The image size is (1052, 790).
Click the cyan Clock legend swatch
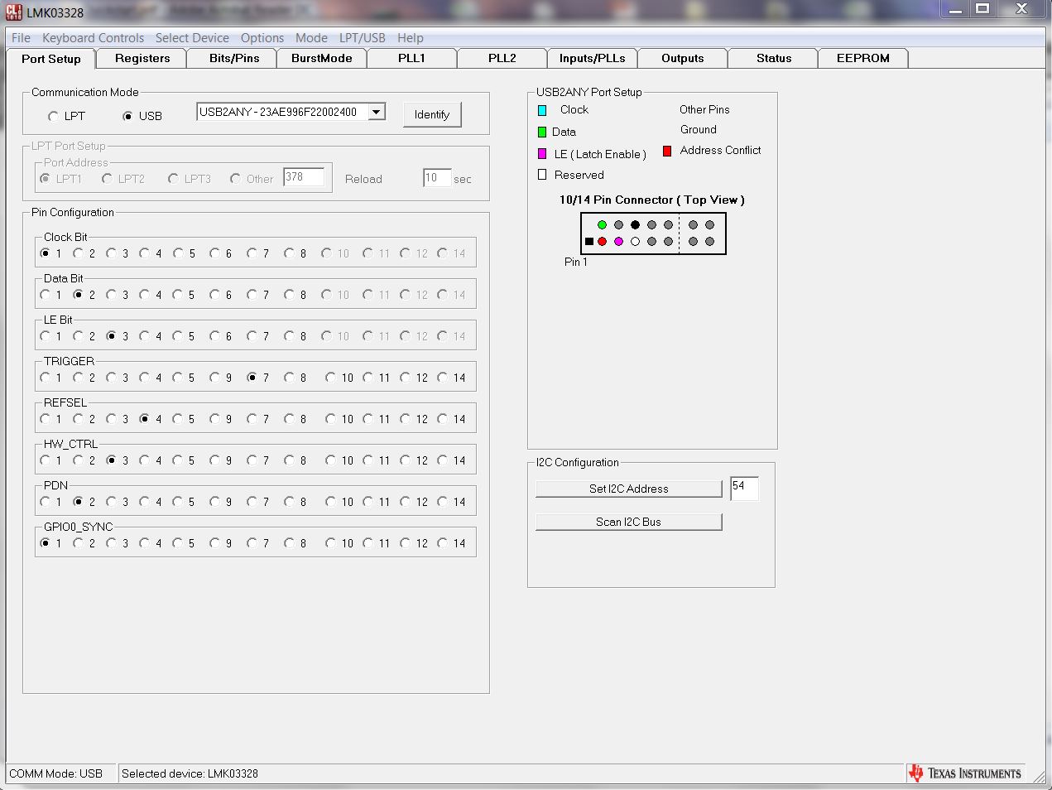point(542,110)
